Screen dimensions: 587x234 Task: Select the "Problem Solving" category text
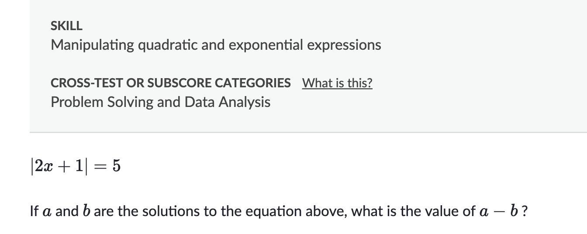point(101,102)
